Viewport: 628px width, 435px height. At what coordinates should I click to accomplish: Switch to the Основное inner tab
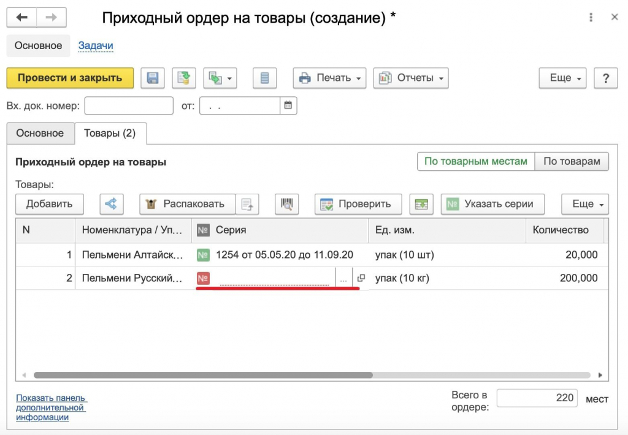40,133
